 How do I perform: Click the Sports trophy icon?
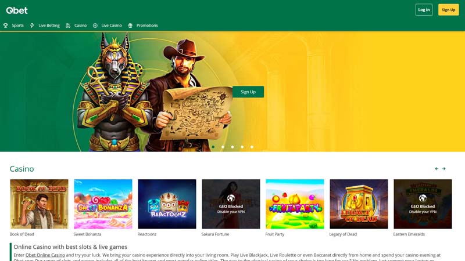point(6,26)
